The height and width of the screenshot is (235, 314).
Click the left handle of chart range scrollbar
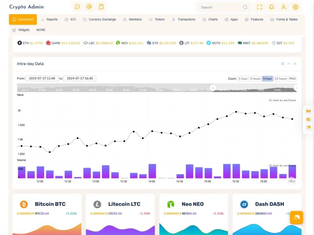coord(213,88)
